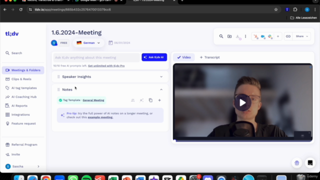Reload the page
Viewport: 320px width, 180px height.
[x=21, y=9]
